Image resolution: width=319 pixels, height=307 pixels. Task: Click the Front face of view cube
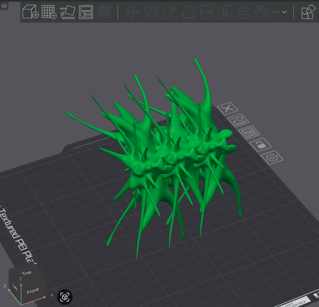(33, 291)
